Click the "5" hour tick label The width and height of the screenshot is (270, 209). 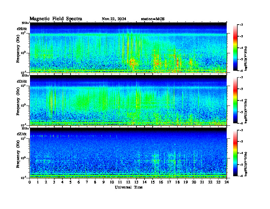(x=71, y=182)
